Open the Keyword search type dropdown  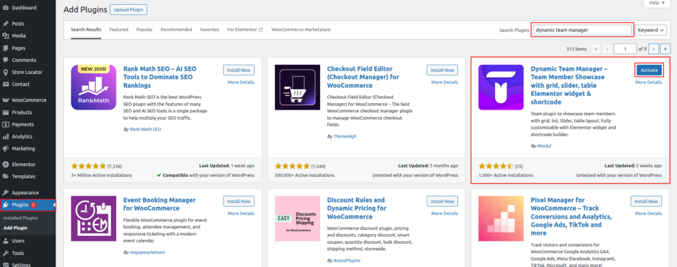[651, 30]
